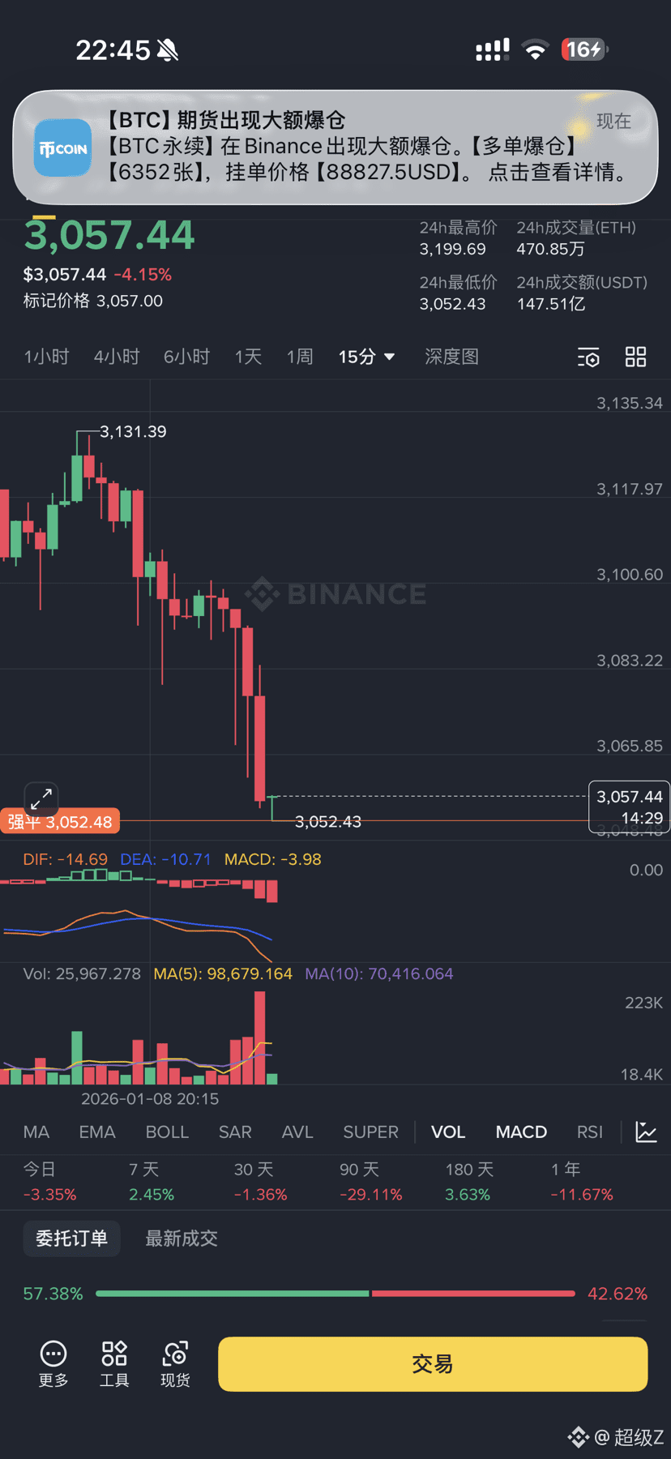Tap the 2026-01-08 20:15 time label

(x=150, y=1099)
